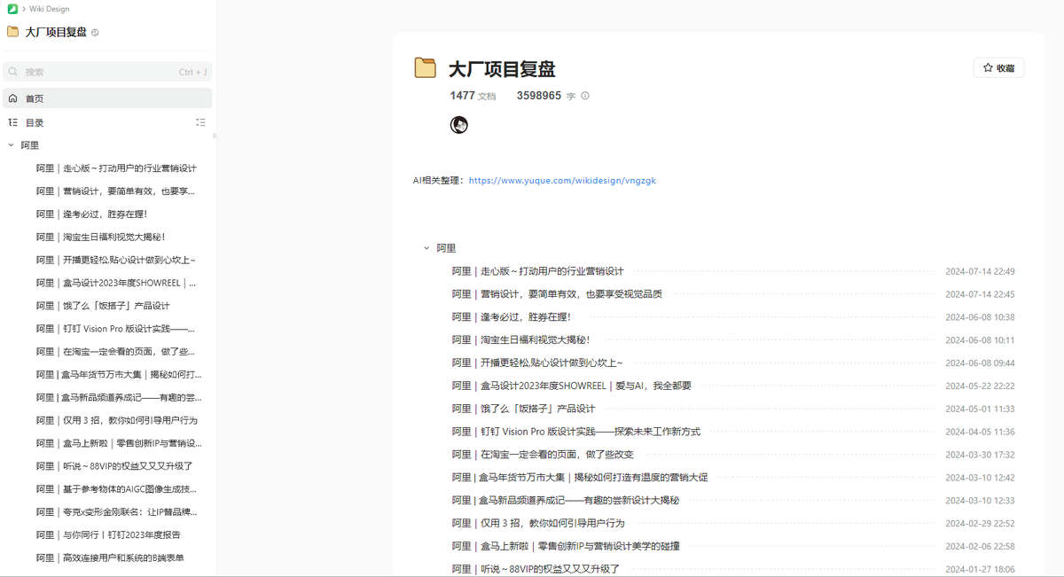Open main article 盒马新品频道养成记
Screen dimensions: 1064x577
coord(566,501)
